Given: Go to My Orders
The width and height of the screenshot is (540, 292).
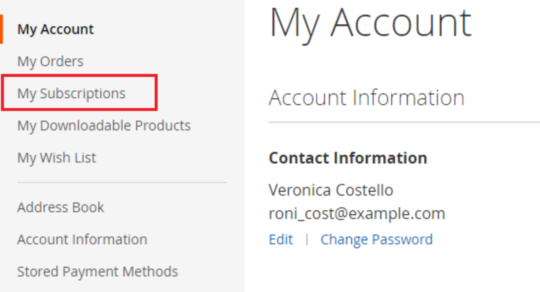Looking at the screenshot, I should pos(50,61).
